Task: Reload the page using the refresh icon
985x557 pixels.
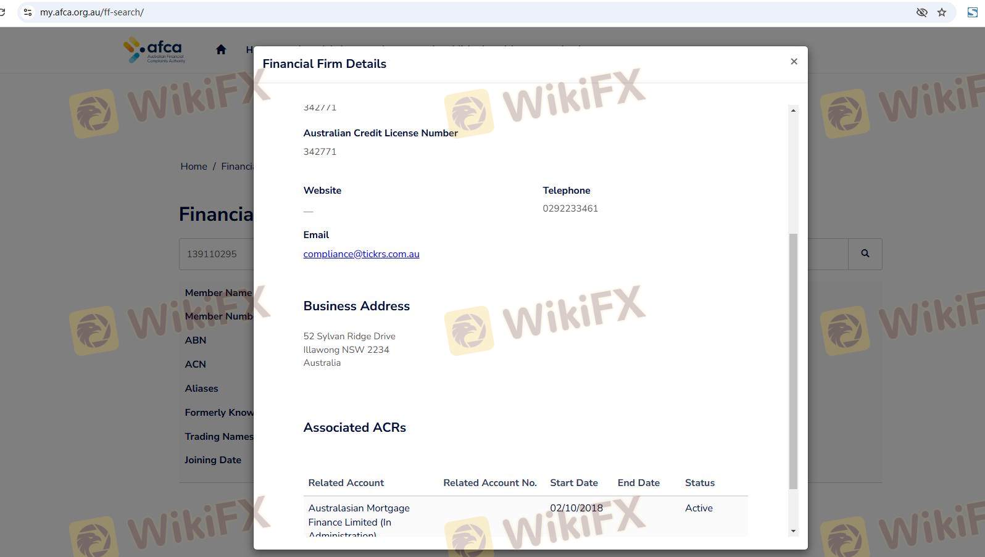Action: (x=2, y=12)
